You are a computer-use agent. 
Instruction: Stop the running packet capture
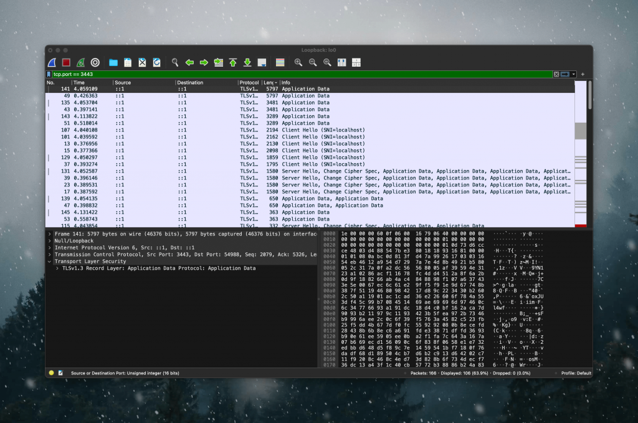[x=66, y=62]
